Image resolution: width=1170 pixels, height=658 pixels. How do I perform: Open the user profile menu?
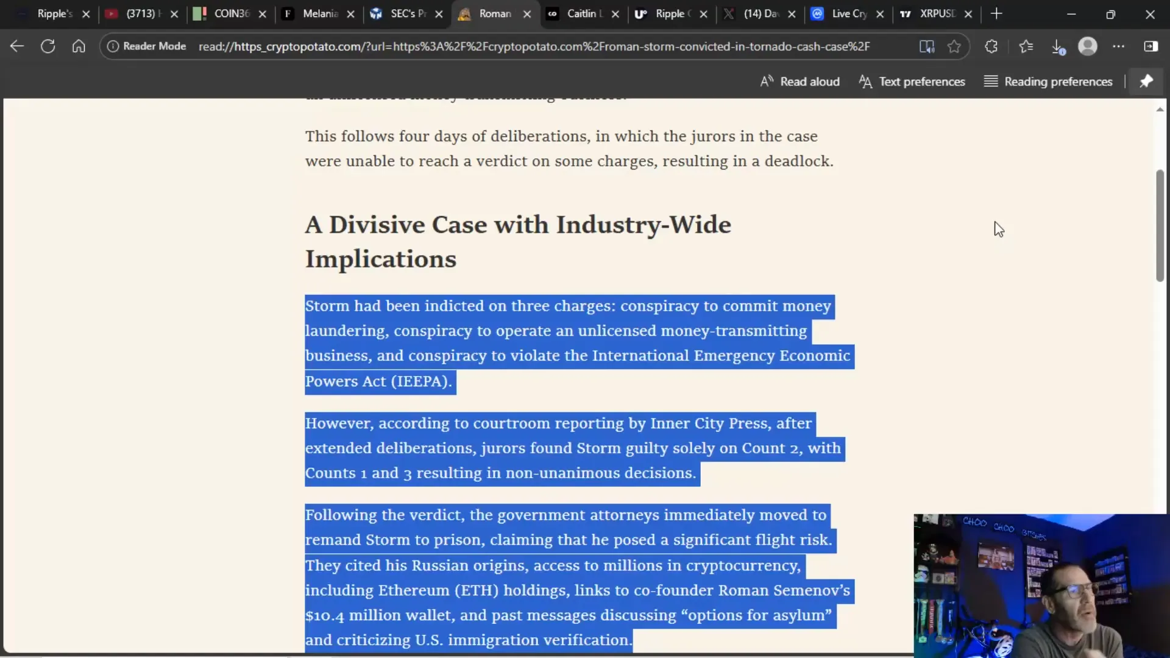1088,46
